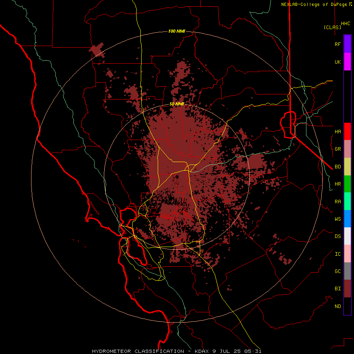The height and width of the screenshot is (354, 354).
Task: Click the ND black legend swatch
Action: [347, 306]
